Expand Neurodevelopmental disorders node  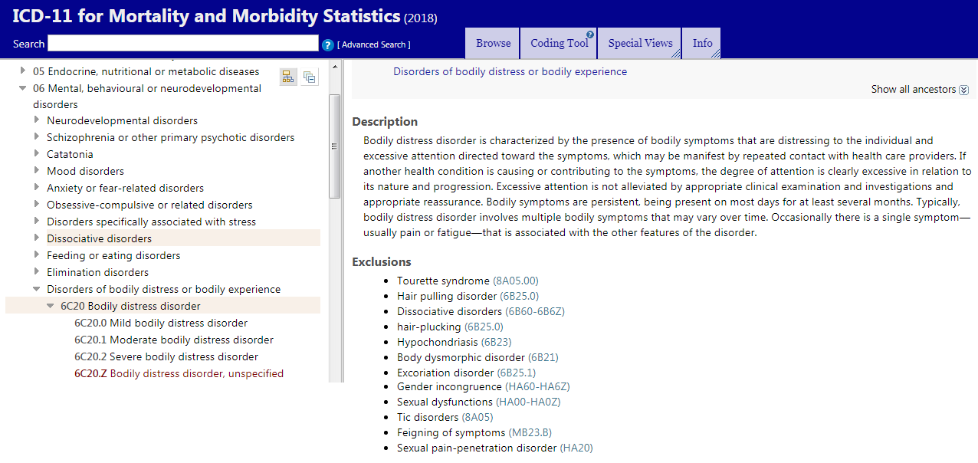tap(37, 120)
